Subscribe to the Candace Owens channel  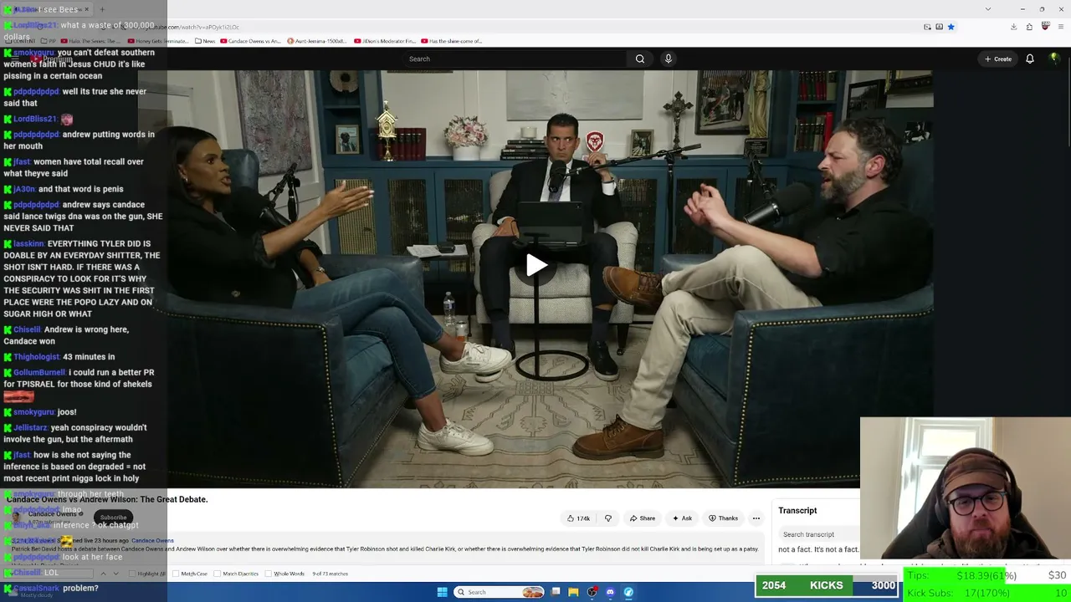(x=113, y=518)
